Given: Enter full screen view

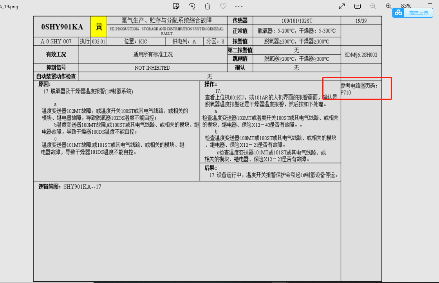Looking at the screenshot, I should point(342,6).
